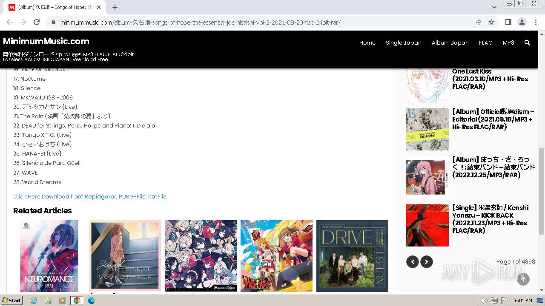Open the FLAC menu item
Image resolution: width=545 pixels, height=306 pixels.
pos(485,42)
